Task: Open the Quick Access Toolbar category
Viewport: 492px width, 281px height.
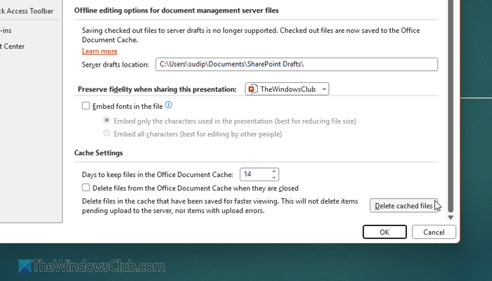Action: click(27, 11)
